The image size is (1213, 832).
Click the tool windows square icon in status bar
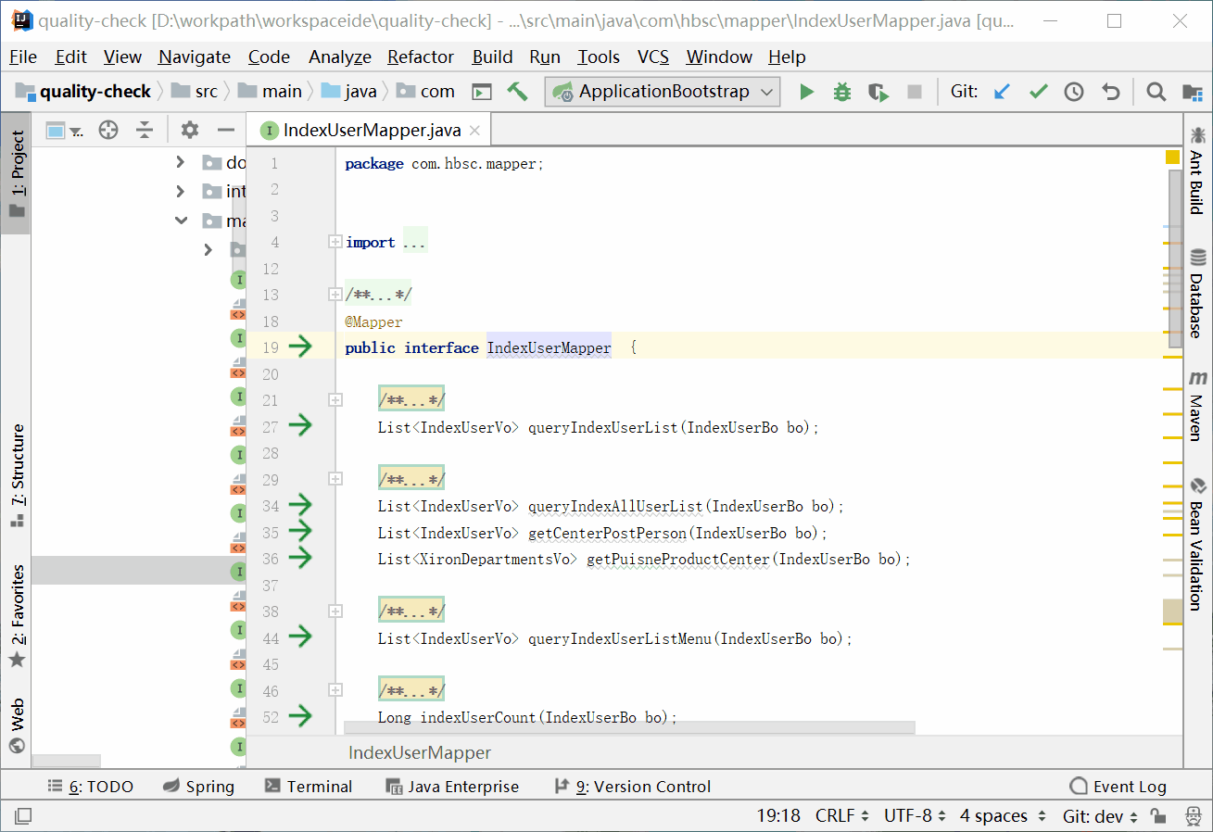22,816
